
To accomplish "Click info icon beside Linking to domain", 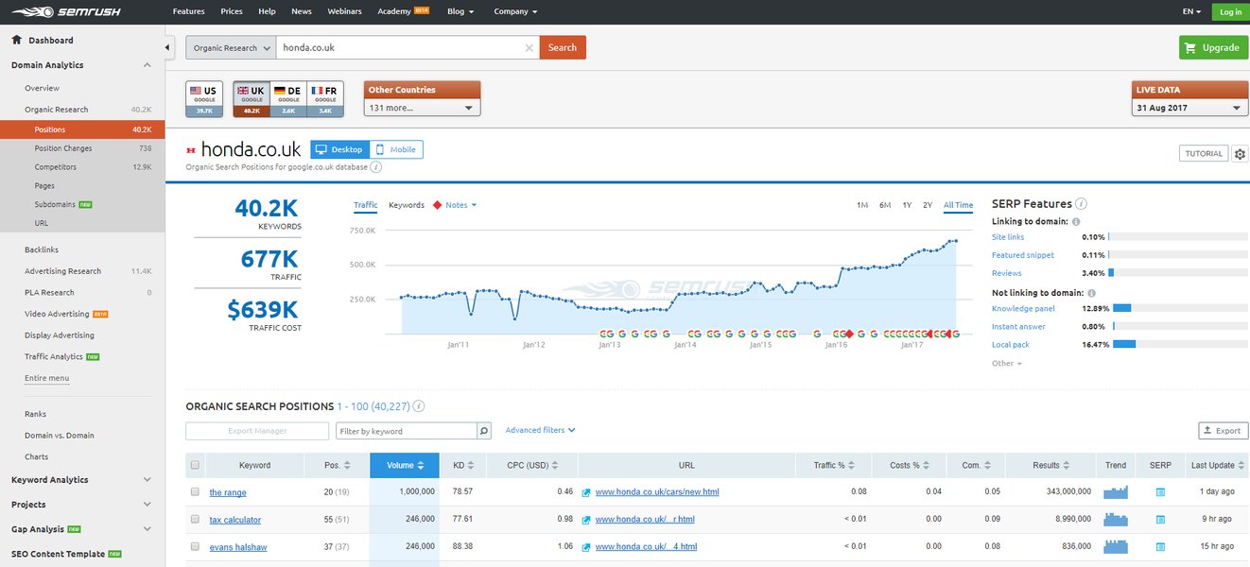I will (x=1076, y=221).
